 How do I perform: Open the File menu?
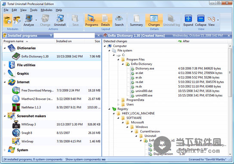6,10
